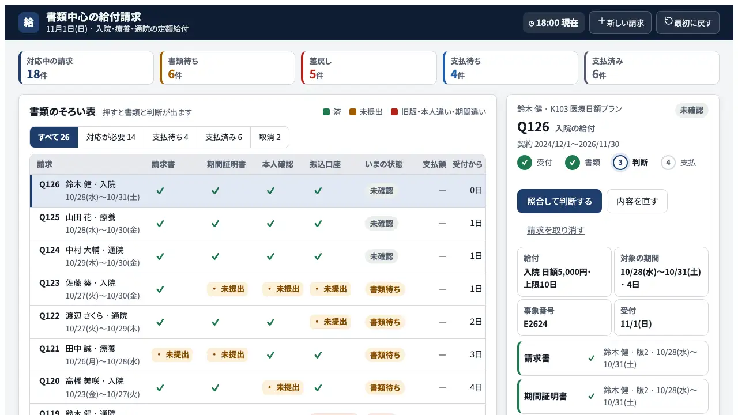Click the 受付から column header
738x415 pixels.
(x=467, y=164)
